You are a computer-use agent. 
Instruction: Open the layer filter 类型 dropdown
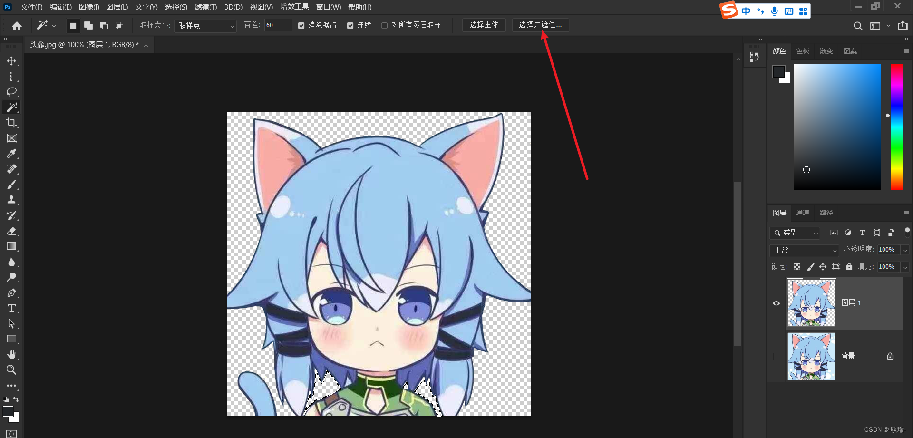click(x=795, y=233)
